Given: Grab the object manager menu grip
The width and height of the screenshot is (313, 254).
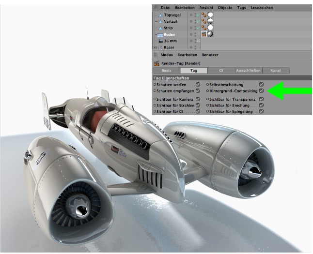Looking at the screenshot, I should tap(156, 8).
